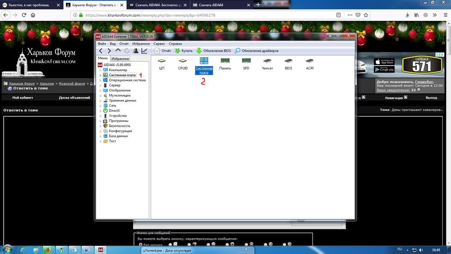The width and height of the screenshot is (451, 254).
Task: Select Конфигурация in the tree
Action: click(x=120, y=131)
